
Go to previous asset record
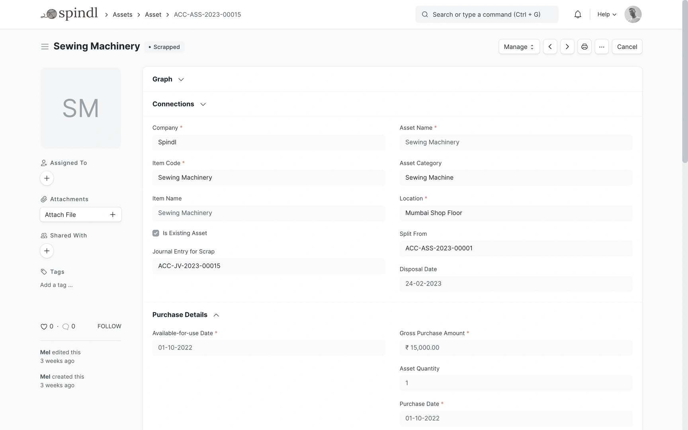pyautogui.click(x=550, y=47)
